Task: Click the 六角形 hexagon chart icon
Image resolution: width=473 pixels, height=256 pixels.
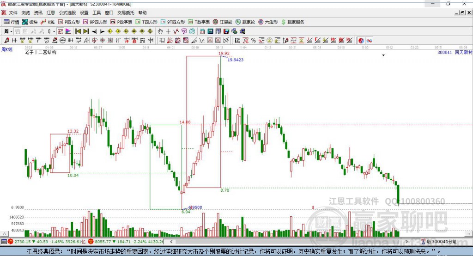Action: tap(268, 22)
